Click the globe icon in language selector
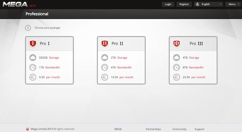242x132 pixels. click(197, 4)
